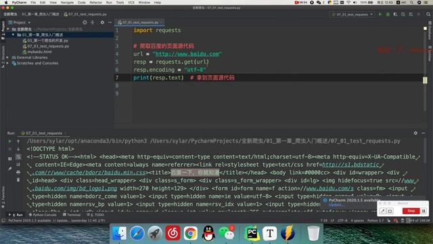The width and height of the screenshot is (433, 244).
Task: Open the VCS menu
Action: point(131,3)
